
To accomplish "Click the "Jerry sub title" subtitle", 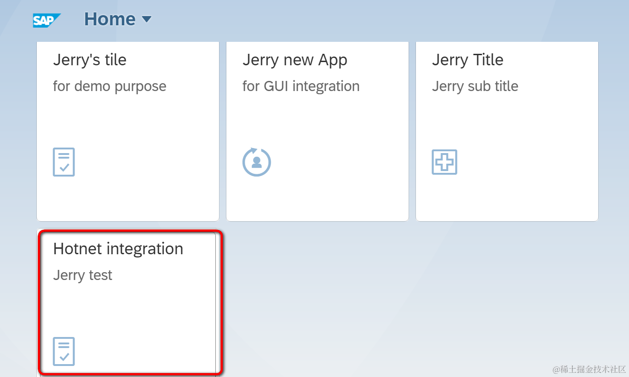I will (x=475, y=86).
